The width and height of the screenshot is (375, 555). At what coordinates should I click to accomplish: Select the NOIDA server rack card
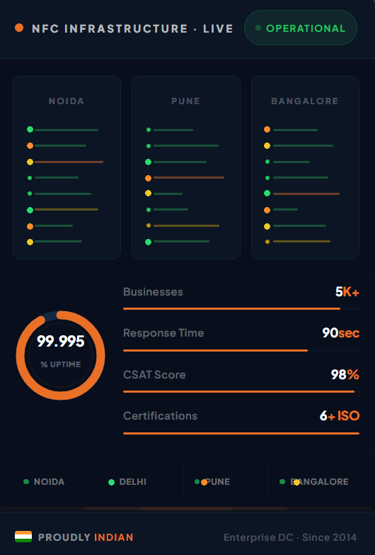click(67, 168)
